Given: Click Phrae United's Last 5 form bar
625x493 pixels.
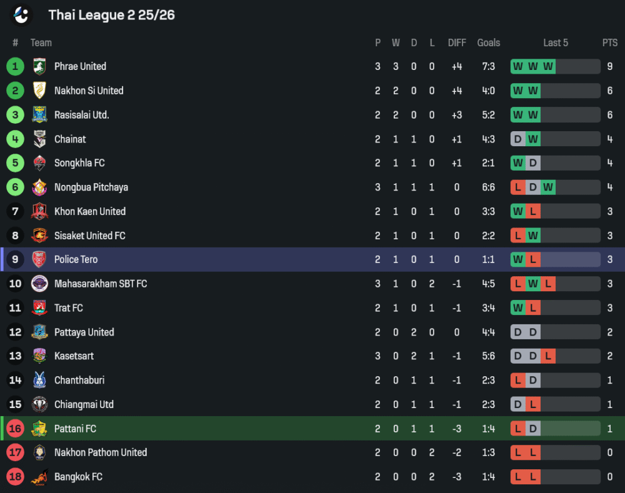Looking at the screenshot, I should pyautogui.click(x=555, y=66).
